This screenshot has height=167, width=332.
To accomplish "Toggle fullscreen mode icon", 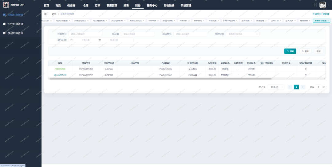I will pos(315,5).
